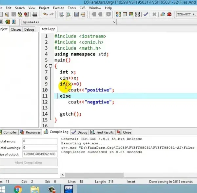Open the Execute menu
Screen dimensions: 197x193
[59, 8]
